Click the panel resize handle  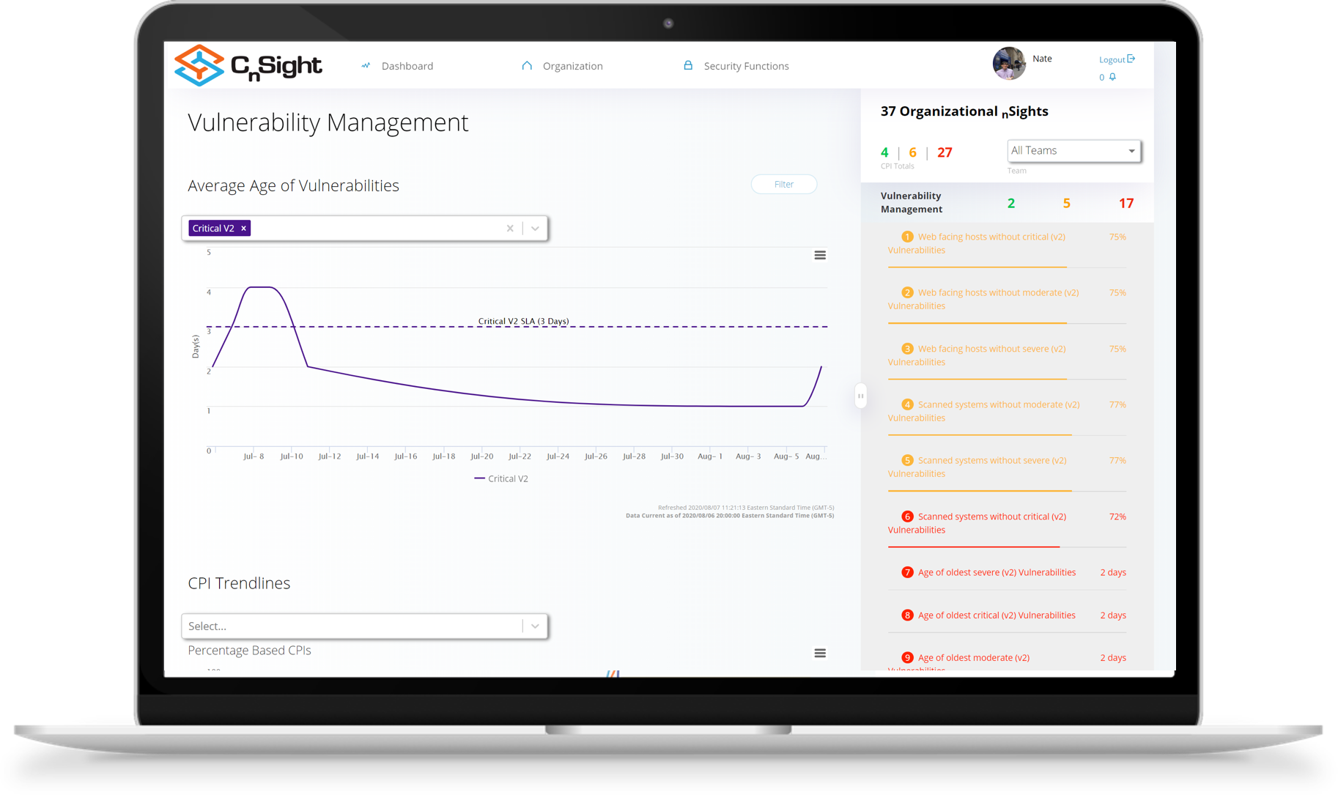[860, 396]
